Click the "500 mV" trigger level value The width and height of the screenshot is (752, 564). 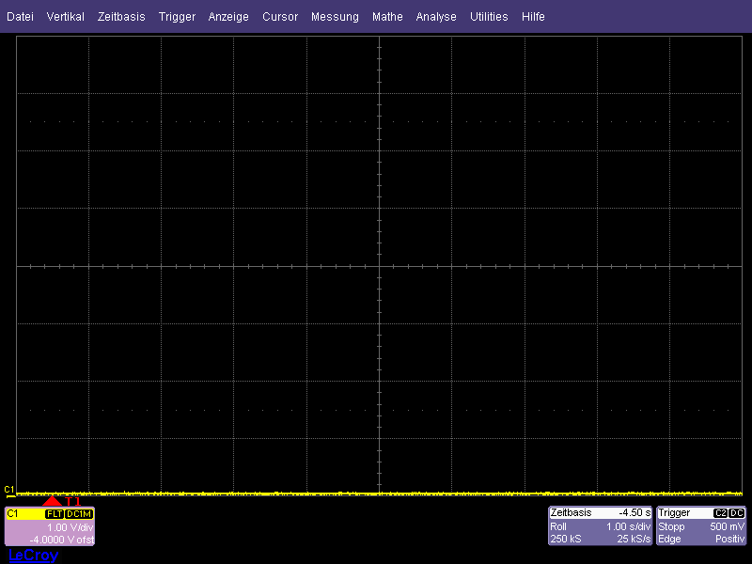click(727, 526)
